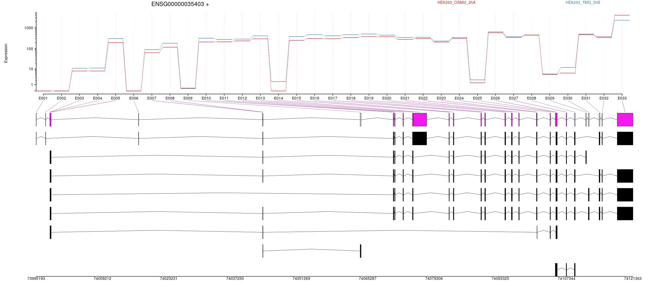Click genomic coordinate 74051269
This screenshot has width=663, height=284.
click(301, 279)
